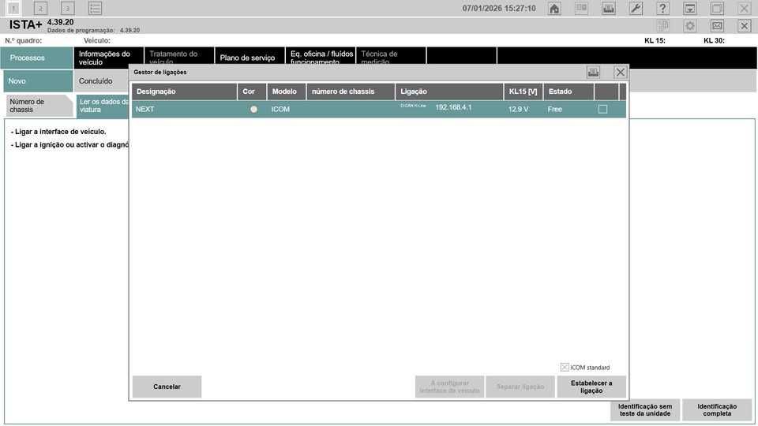The width and height of the screenshot is (758, 426).
Task: Open Tratamento do veículo tab
Action: click(x=179, y=58)
